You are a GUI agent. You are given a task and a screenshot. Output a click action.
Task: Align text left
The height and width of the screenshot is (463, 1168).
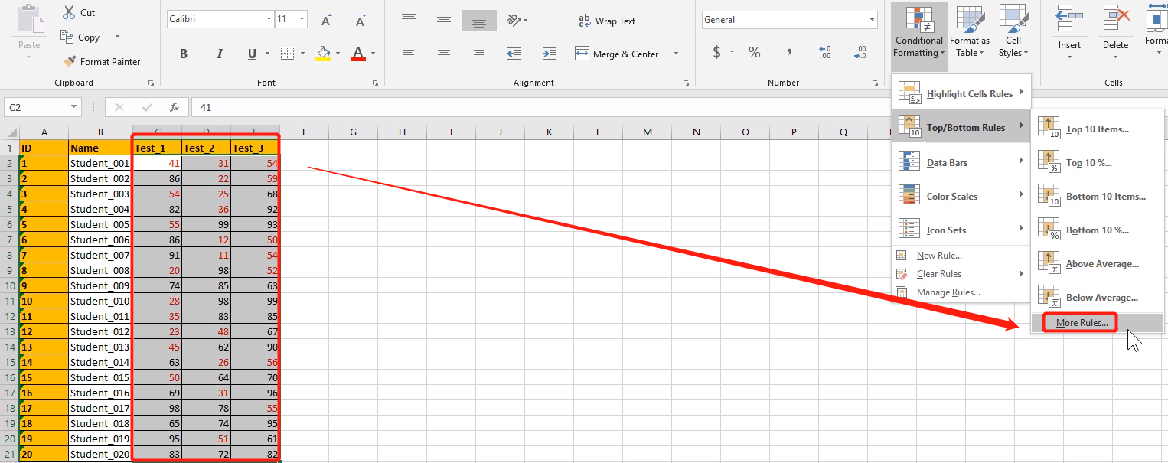[x=409, y=54]
